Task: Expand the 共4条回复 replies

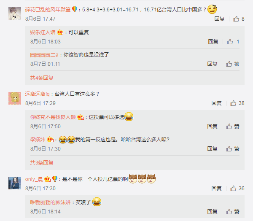Action: (42, 78)
